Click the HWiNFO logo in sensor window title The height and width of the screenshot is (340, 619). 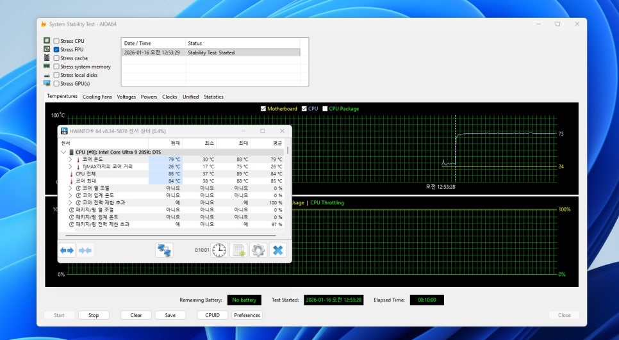click(65, 131)
